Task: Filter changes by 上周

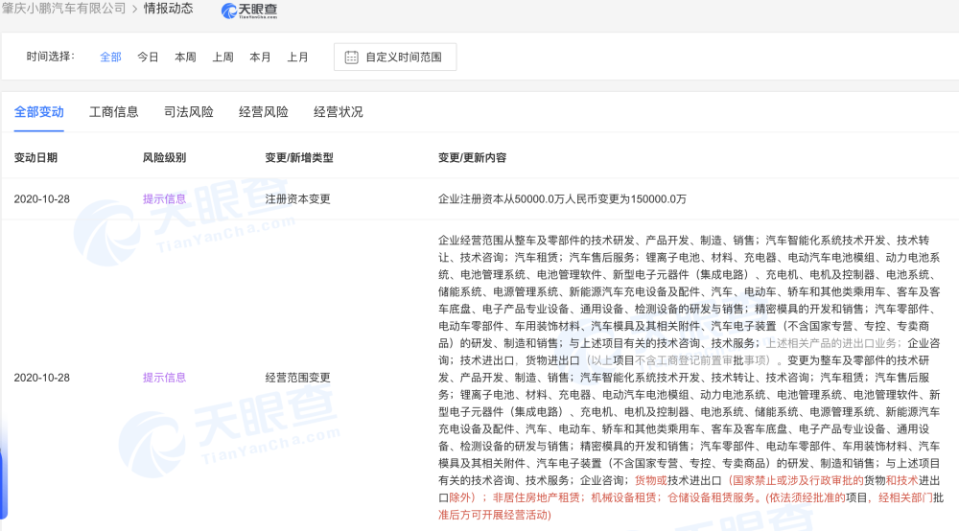Action: pyautogui.click(x=222, y=57)
